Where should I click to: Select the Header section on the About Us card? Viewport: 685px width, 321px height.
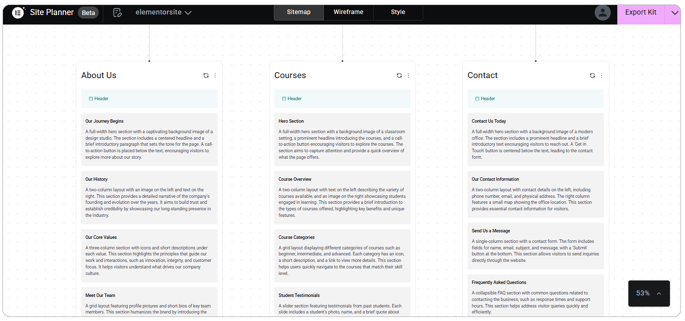tap(149, 98)
